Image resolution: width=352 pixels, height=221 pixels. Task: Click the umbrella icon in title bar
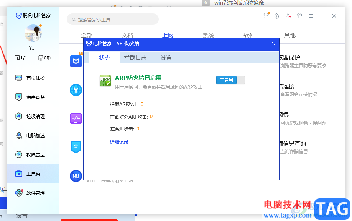coord(266,15)
